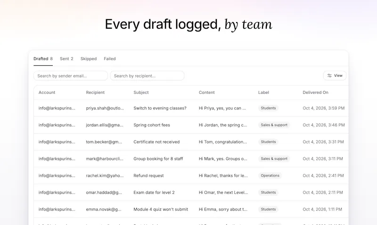377x225 pixels.
Task: Click the Recipient column header
Action: point(95,93)
